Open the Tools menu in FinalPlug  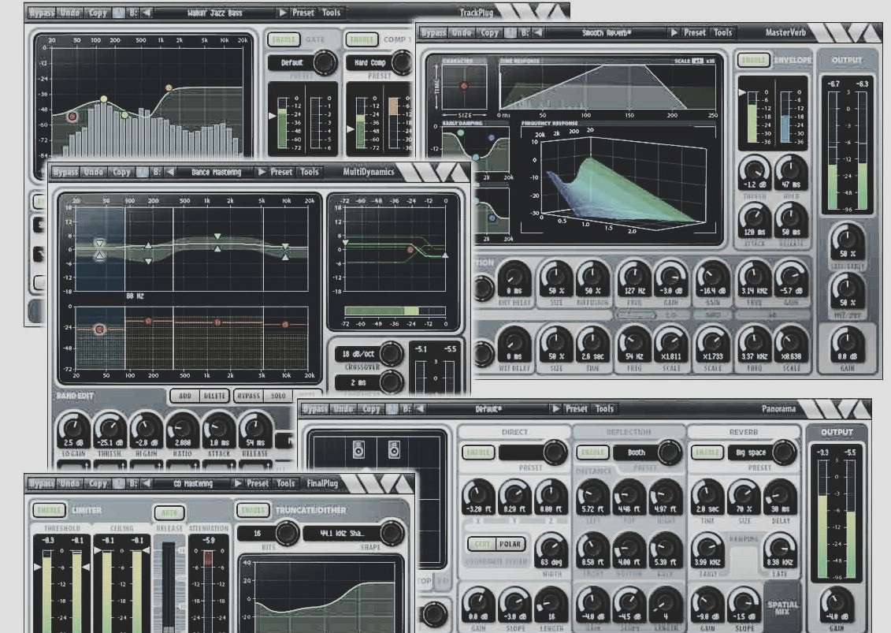(x=286, y=483)
